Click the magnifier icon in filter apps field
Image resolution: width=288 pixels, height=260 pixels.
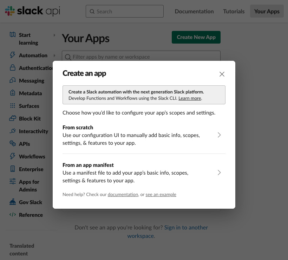(68, 57)
